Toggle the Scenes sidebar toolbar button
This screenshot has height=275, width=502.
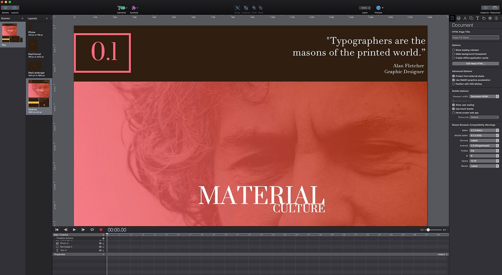point(6,8)
